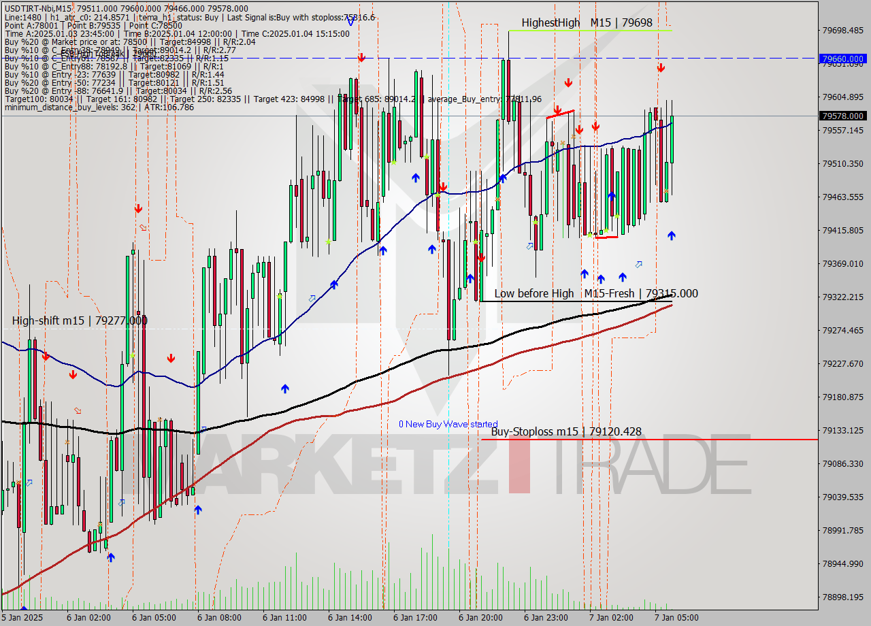Screen dimensions: 871x626
Task: Click the 78991.785 price axis value
Action: pos(844,530)
